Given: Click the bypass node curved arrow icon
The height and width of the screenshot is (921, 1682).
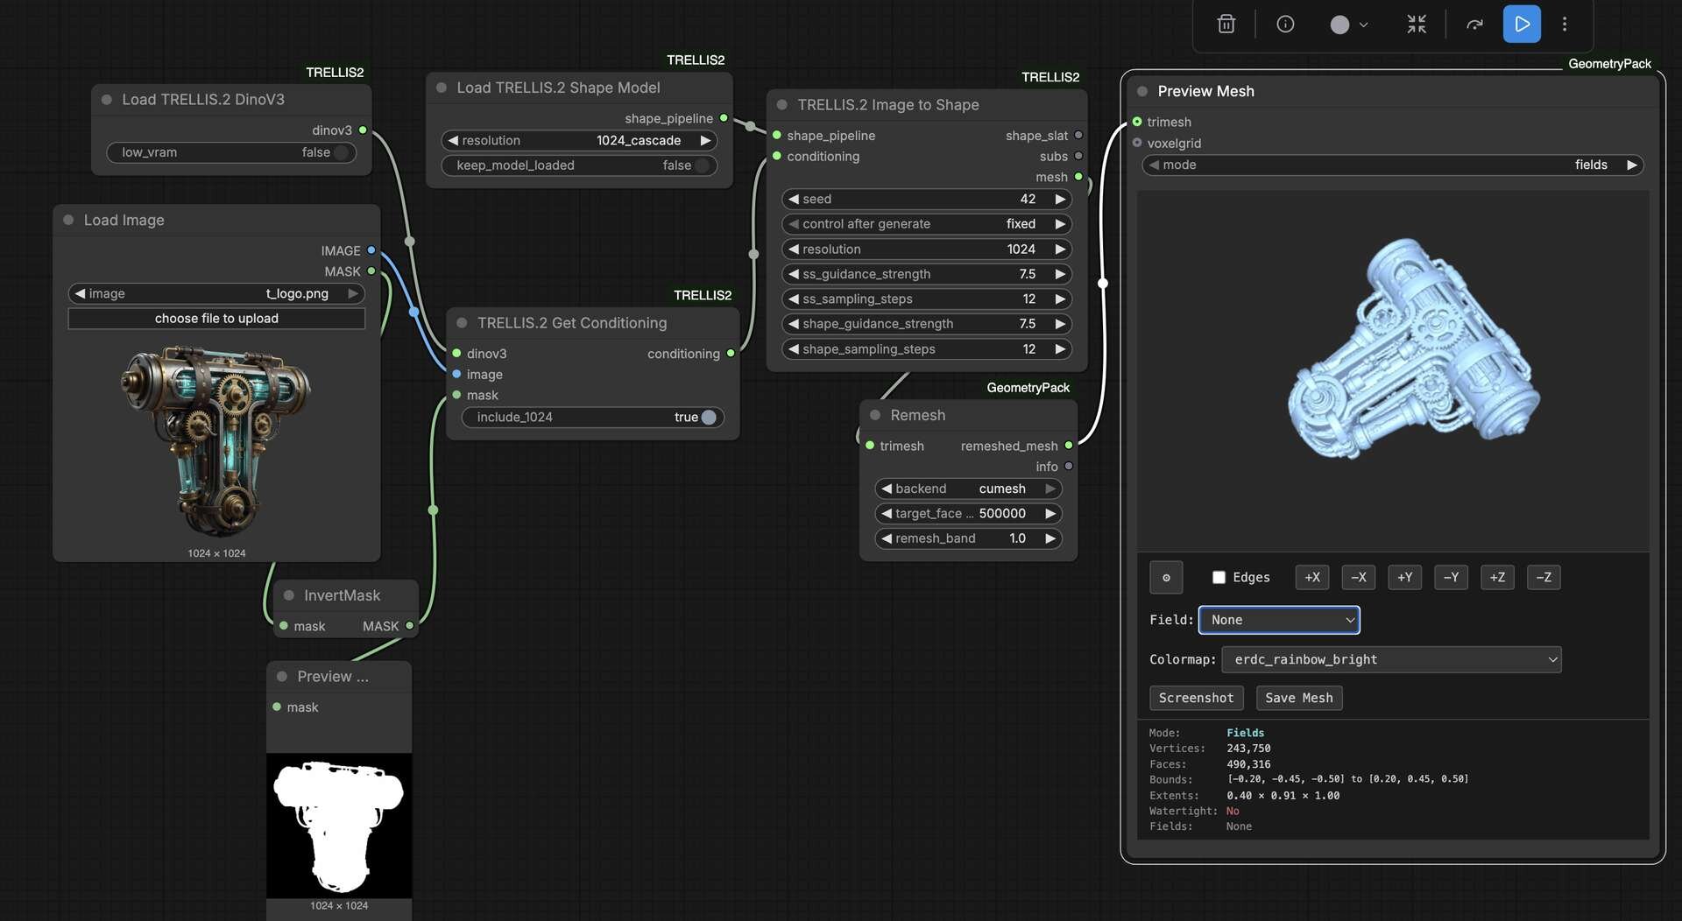Looking at the screenshot, I should [1474, 25].
